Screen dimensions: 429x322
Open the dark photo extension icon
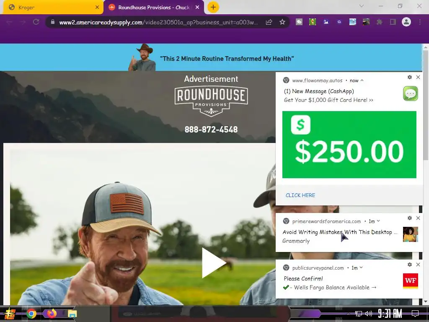[366, 22]
